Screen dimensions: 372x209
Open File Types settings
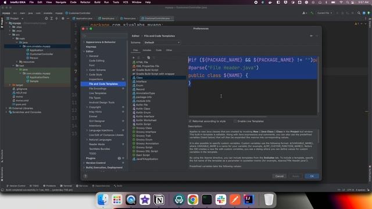[95, 98]
